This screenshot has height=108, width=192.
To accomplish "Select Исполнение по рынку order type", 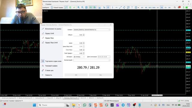I will (52, 29).
